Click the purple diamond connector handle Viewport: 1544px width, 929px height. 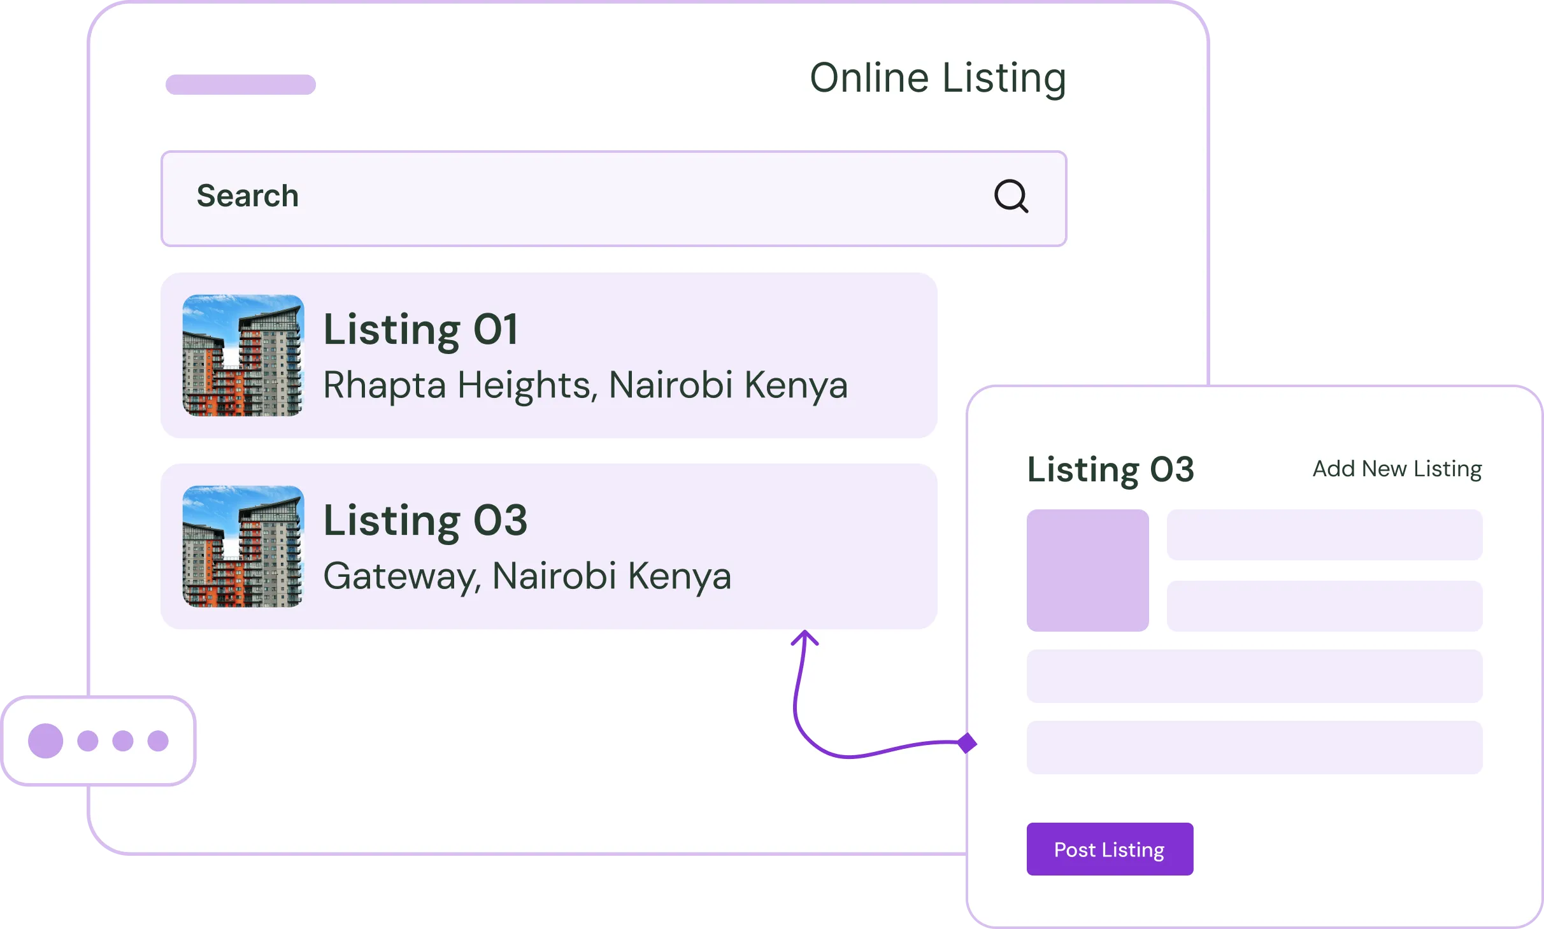967,742
